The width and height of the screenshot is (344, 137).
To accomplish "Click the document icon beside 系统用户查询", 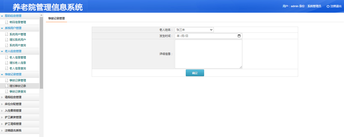I will tap(7, 45).
